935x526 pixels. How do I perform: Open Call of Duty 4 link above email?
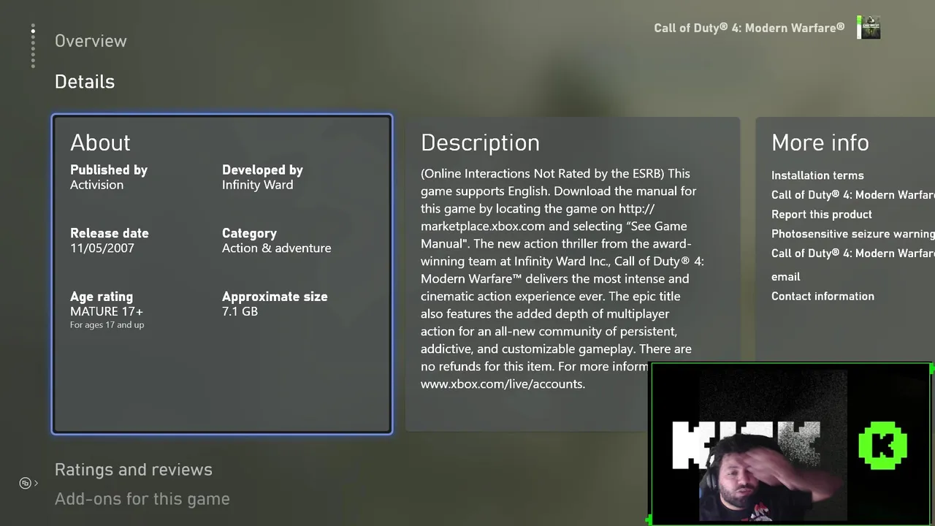(x=853, y=254)
